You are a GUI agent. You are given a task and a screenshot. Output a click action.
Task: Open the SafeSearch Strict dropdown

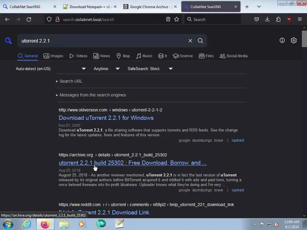[150, 69]
